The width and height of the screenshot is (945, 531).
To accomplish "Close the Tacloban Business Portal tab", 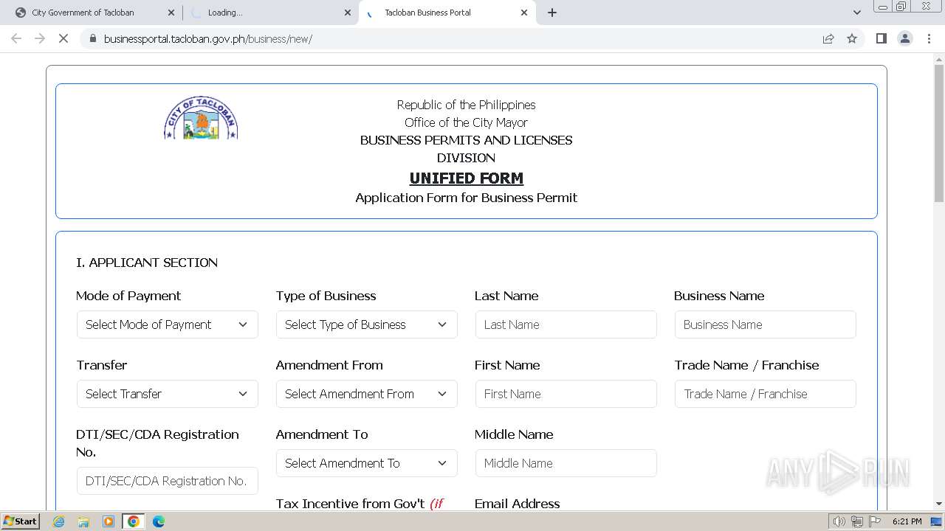I will coord(524,13).
